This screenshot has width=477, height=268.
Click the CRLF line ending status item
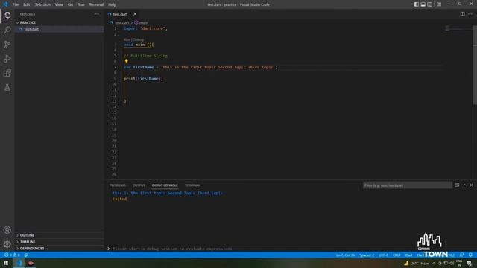(x=397, y=255)
